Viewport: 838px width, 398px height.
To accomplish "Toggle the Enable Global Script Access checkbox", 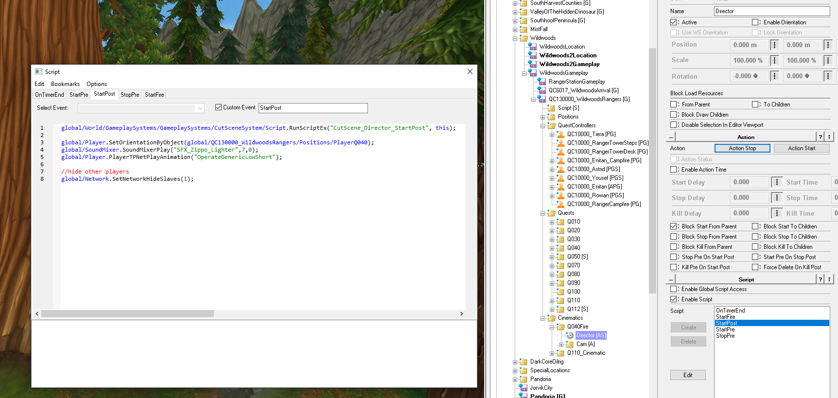I will pos(674,289).
